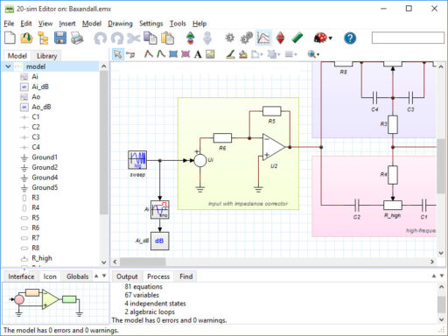Click the canvas horizontal scrollbar thumb
Viewport: 448px width, 336px height.
[x=143, y=262]
